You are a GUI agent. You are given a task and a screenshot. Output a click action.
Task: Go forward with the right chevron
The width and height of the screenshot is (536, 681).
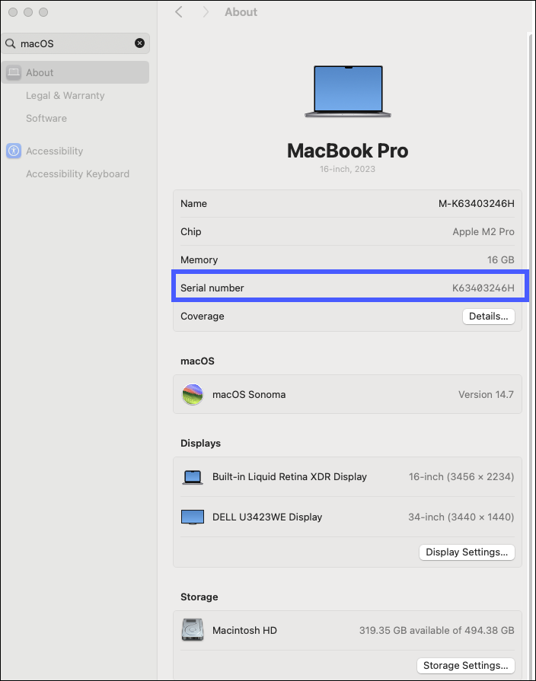coord(206,11)
